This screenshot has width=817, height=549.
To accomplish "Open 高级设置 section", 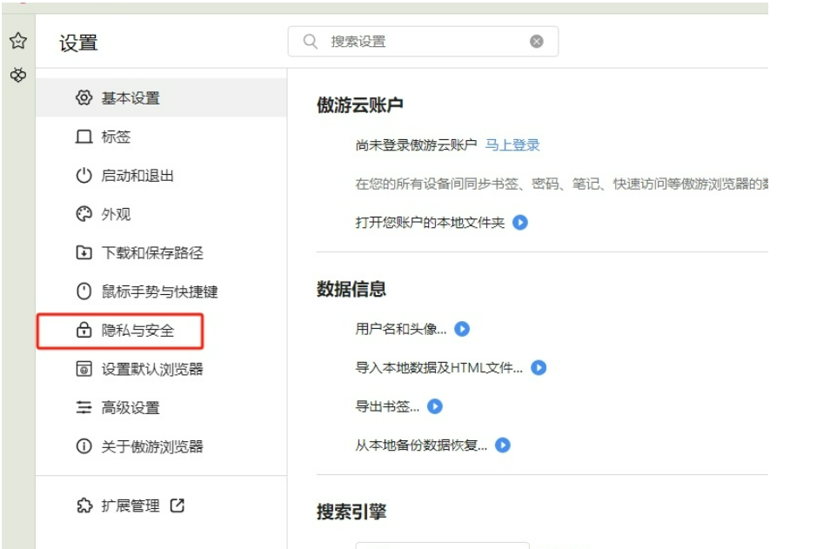I will coord(161,407).
